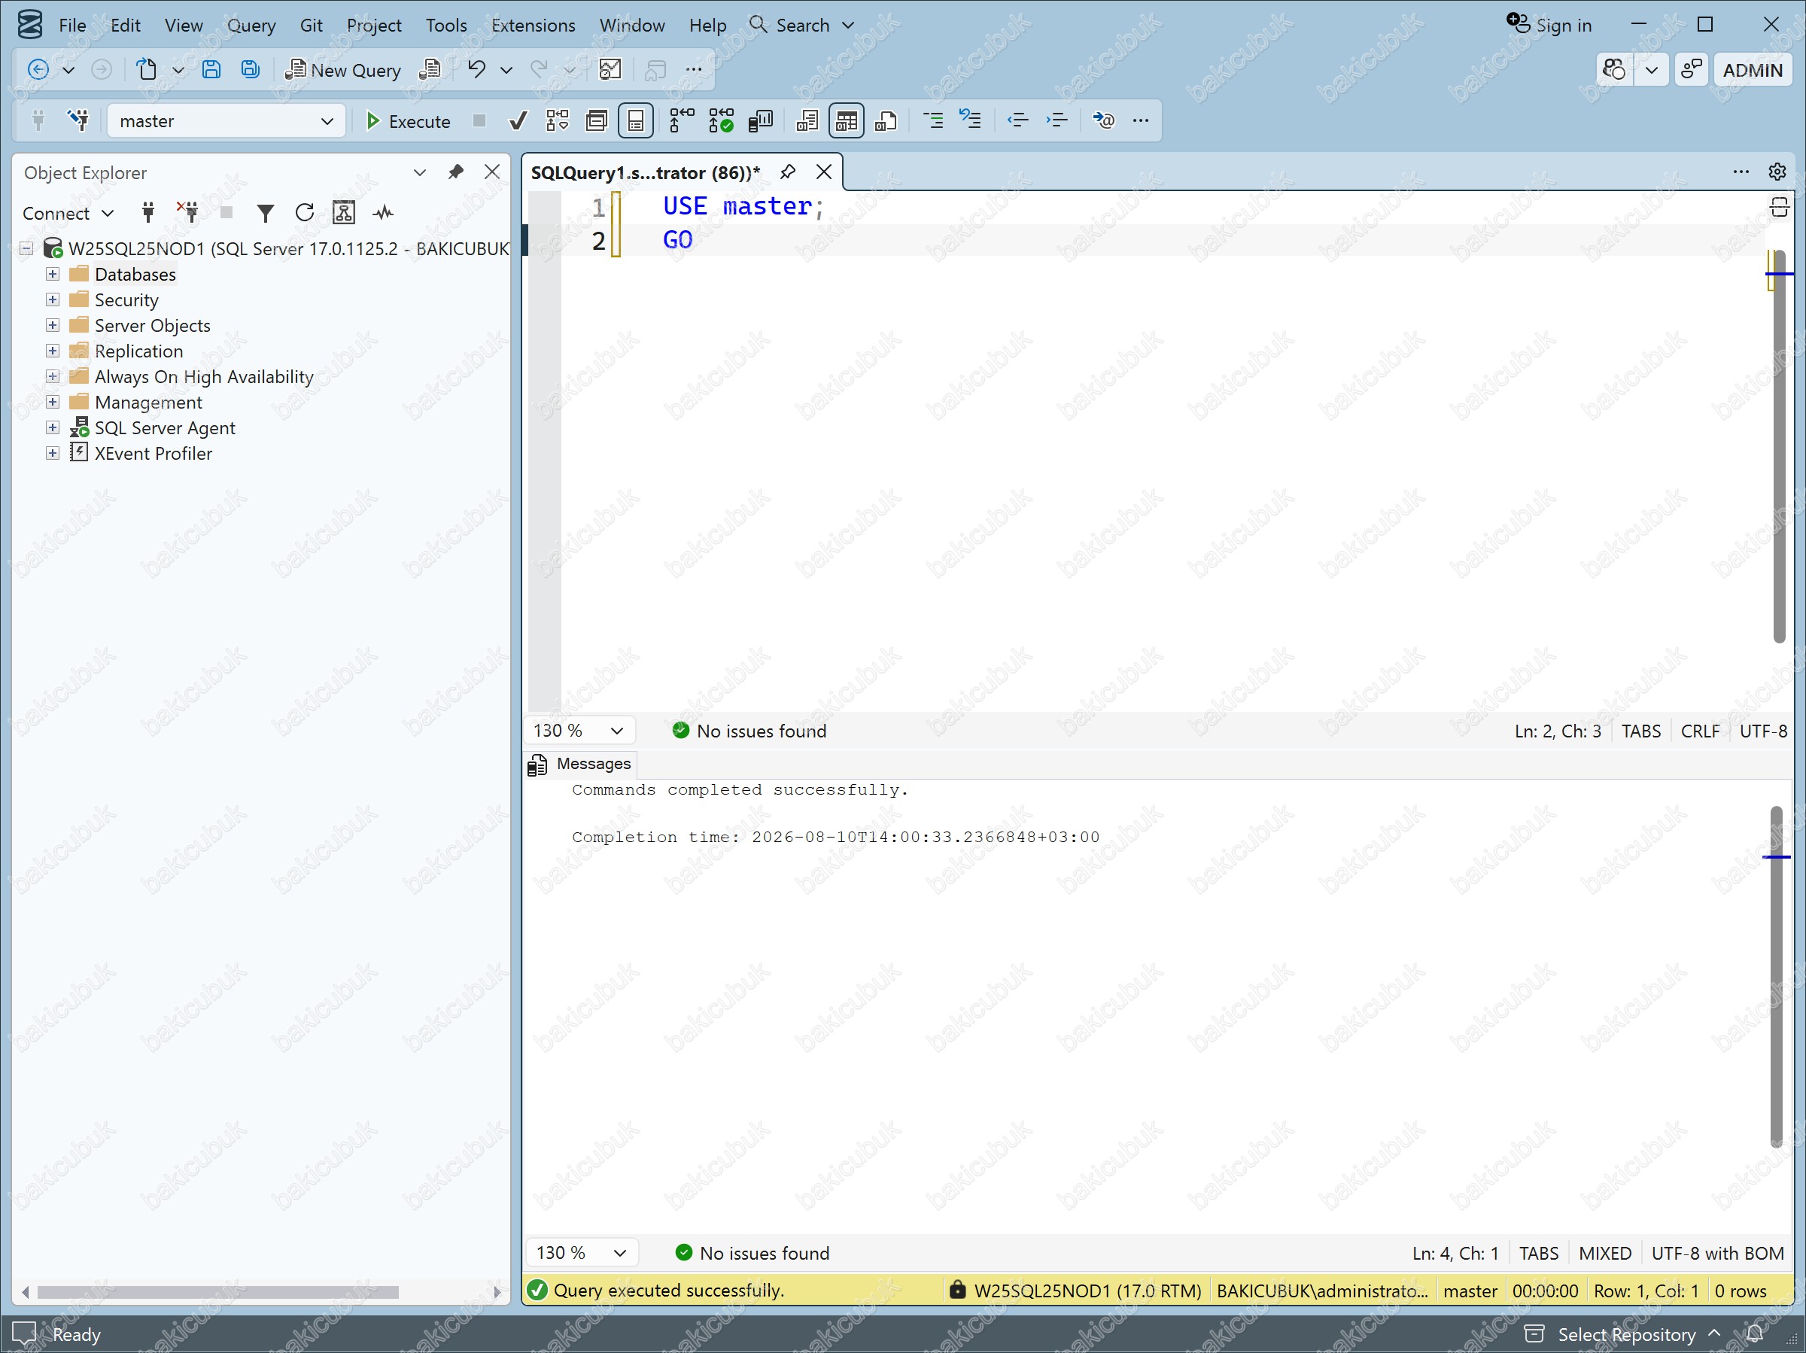Decrease indent of the line
Image resolution: width=1806 pixels, height=1353 pixels.
click(x=1017, y=121)
